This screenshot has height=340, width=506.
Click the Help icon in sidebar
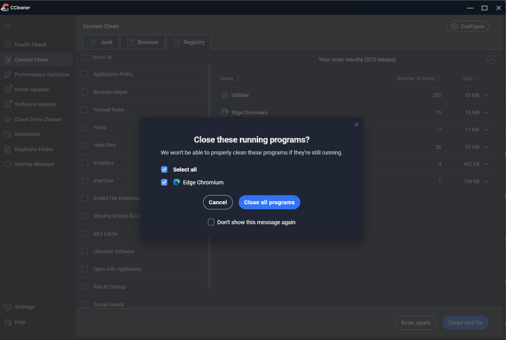8,322
